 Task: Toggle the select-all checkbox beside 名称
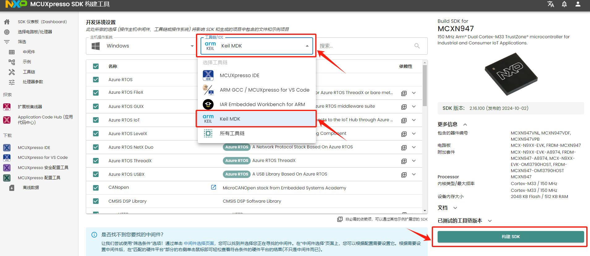96,66
